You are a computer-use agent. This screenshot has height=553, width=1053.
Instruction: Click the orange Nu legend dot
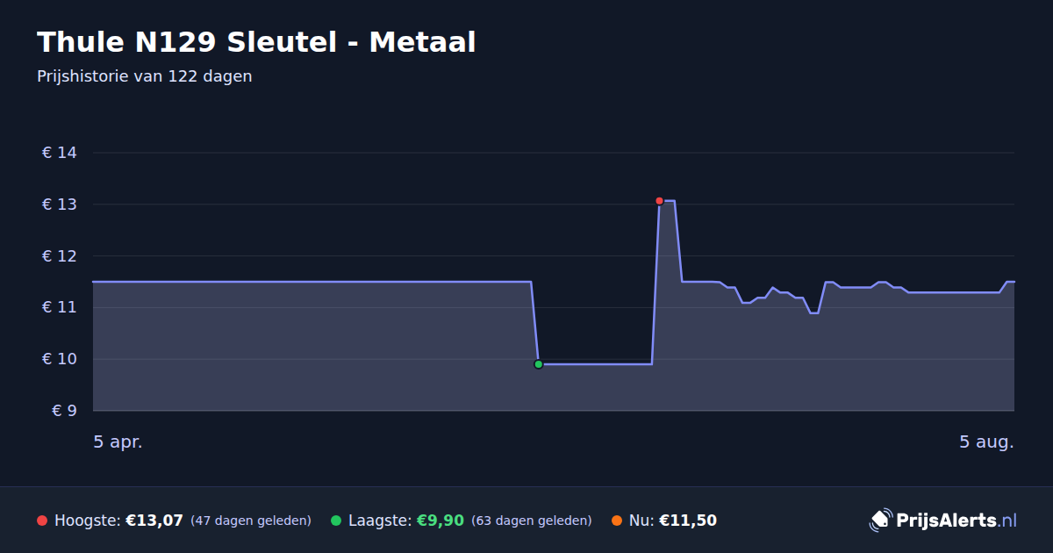[617, 521]
